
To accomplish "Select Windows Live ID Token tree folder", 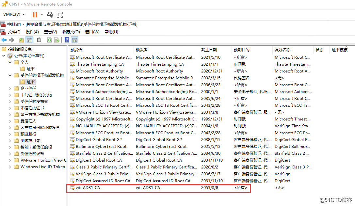I will tap(42, 167).
